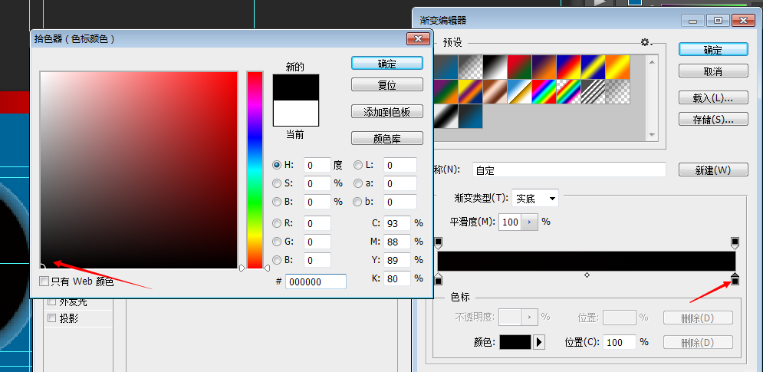Image resolution: width=763 pixels, height=372 pixels.
Task: Click the 存储(S)... button
Action: [x=713, y=119]
